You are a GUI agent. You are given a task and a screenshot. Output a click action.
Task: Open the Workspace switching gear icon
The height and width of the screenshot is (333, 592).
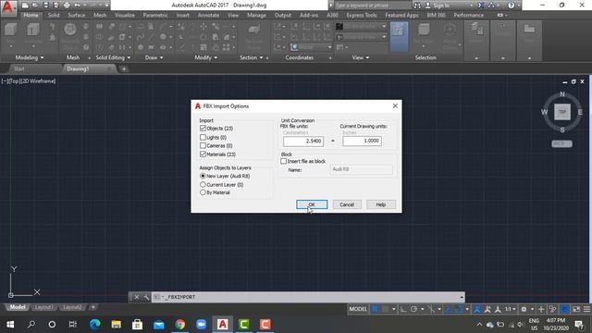(524, 309)
